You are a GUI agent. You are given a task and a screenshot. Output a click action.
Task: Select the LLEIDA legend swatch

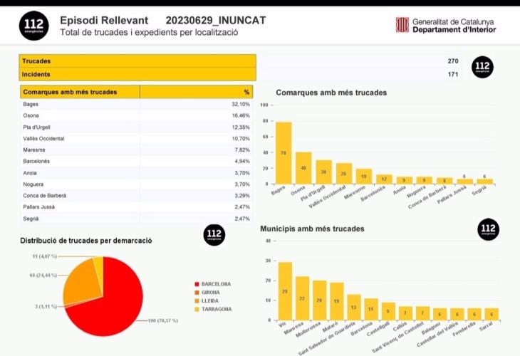pyautogui.click(x=197, y=300)
